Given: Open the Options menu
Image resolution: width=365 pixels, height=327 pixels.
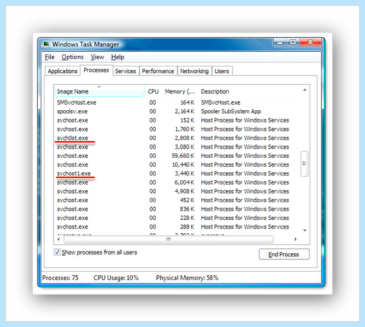Looking at the screenshot, I should tap(72, 57).
